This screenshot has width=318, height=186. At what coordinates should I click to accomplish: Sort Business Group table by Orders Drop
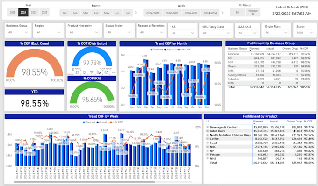[x=290, y=49]
